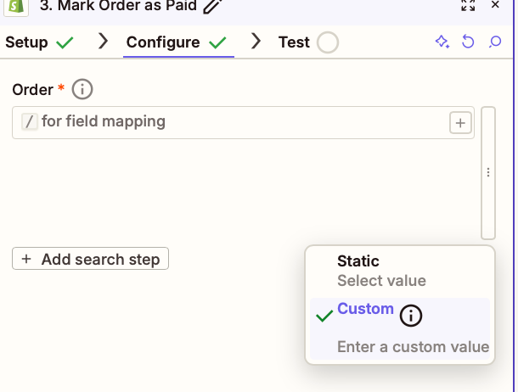Click the chevron between Configure and Test
This screenshot has width=518, height=392.
tap(255, 42)
